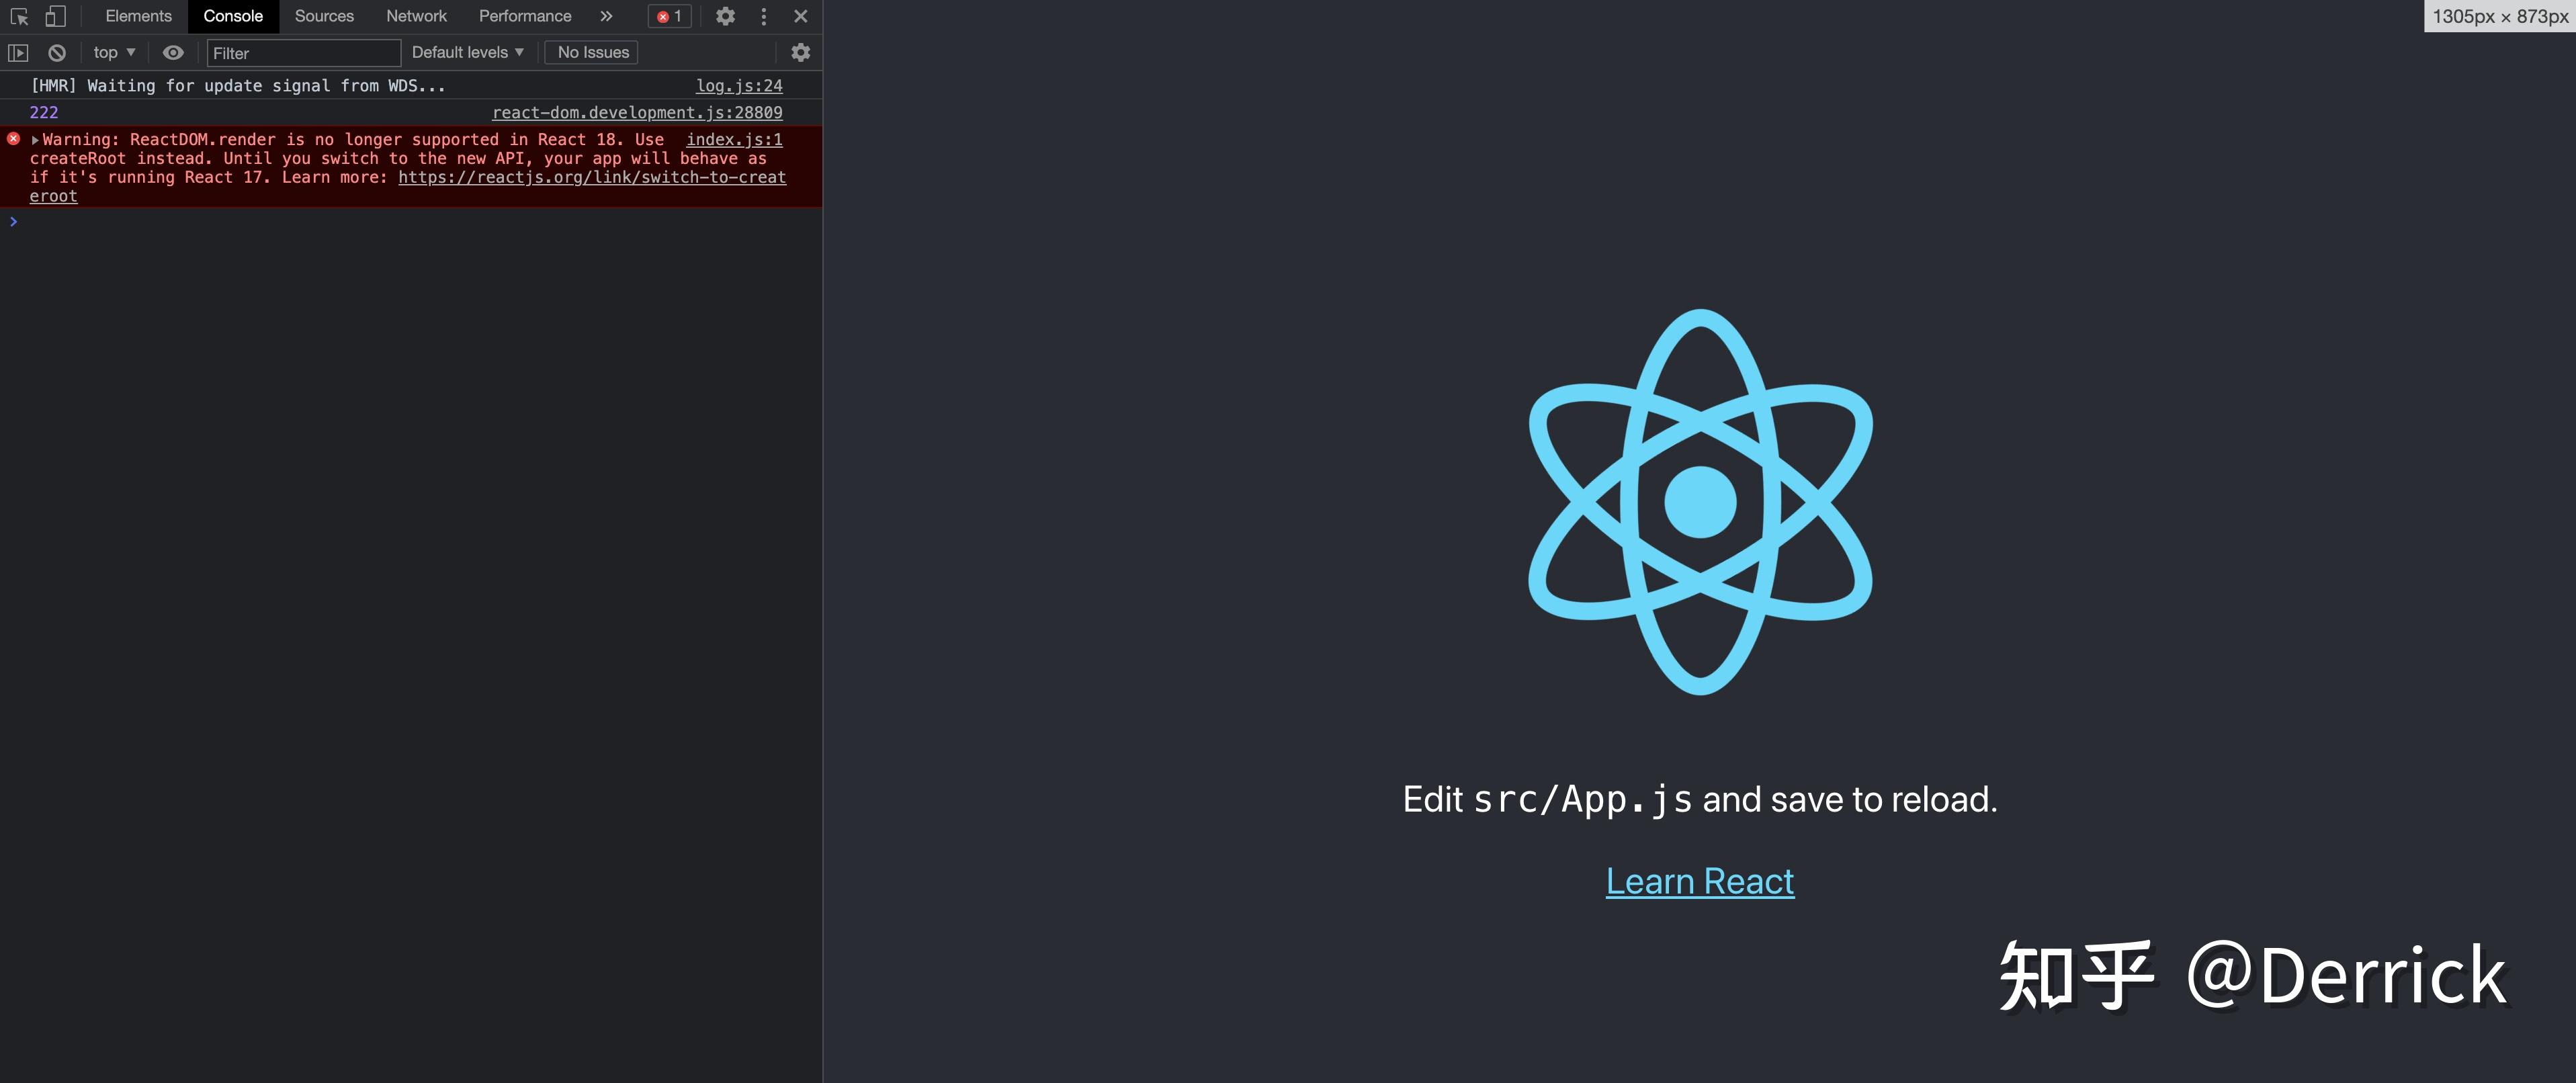Open the Default levels dropdown

(466, 52)
